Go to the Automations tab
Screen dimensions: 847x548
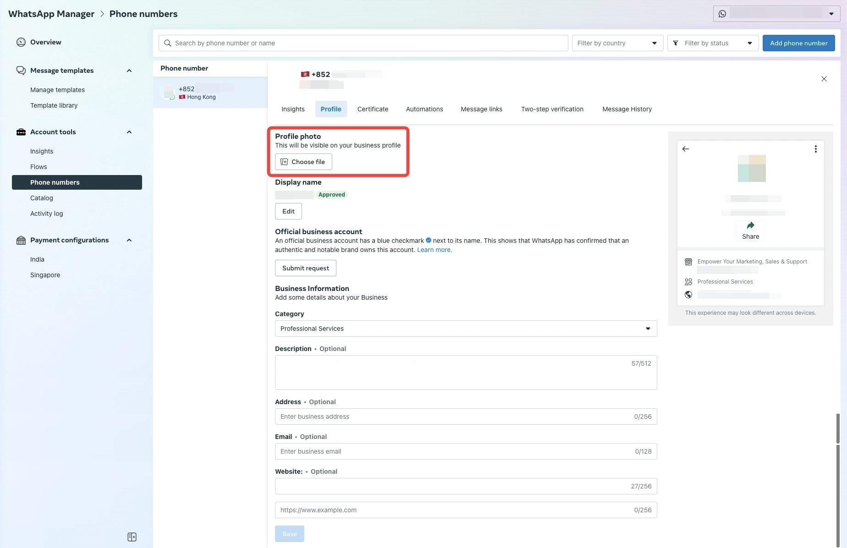point(424,109)
